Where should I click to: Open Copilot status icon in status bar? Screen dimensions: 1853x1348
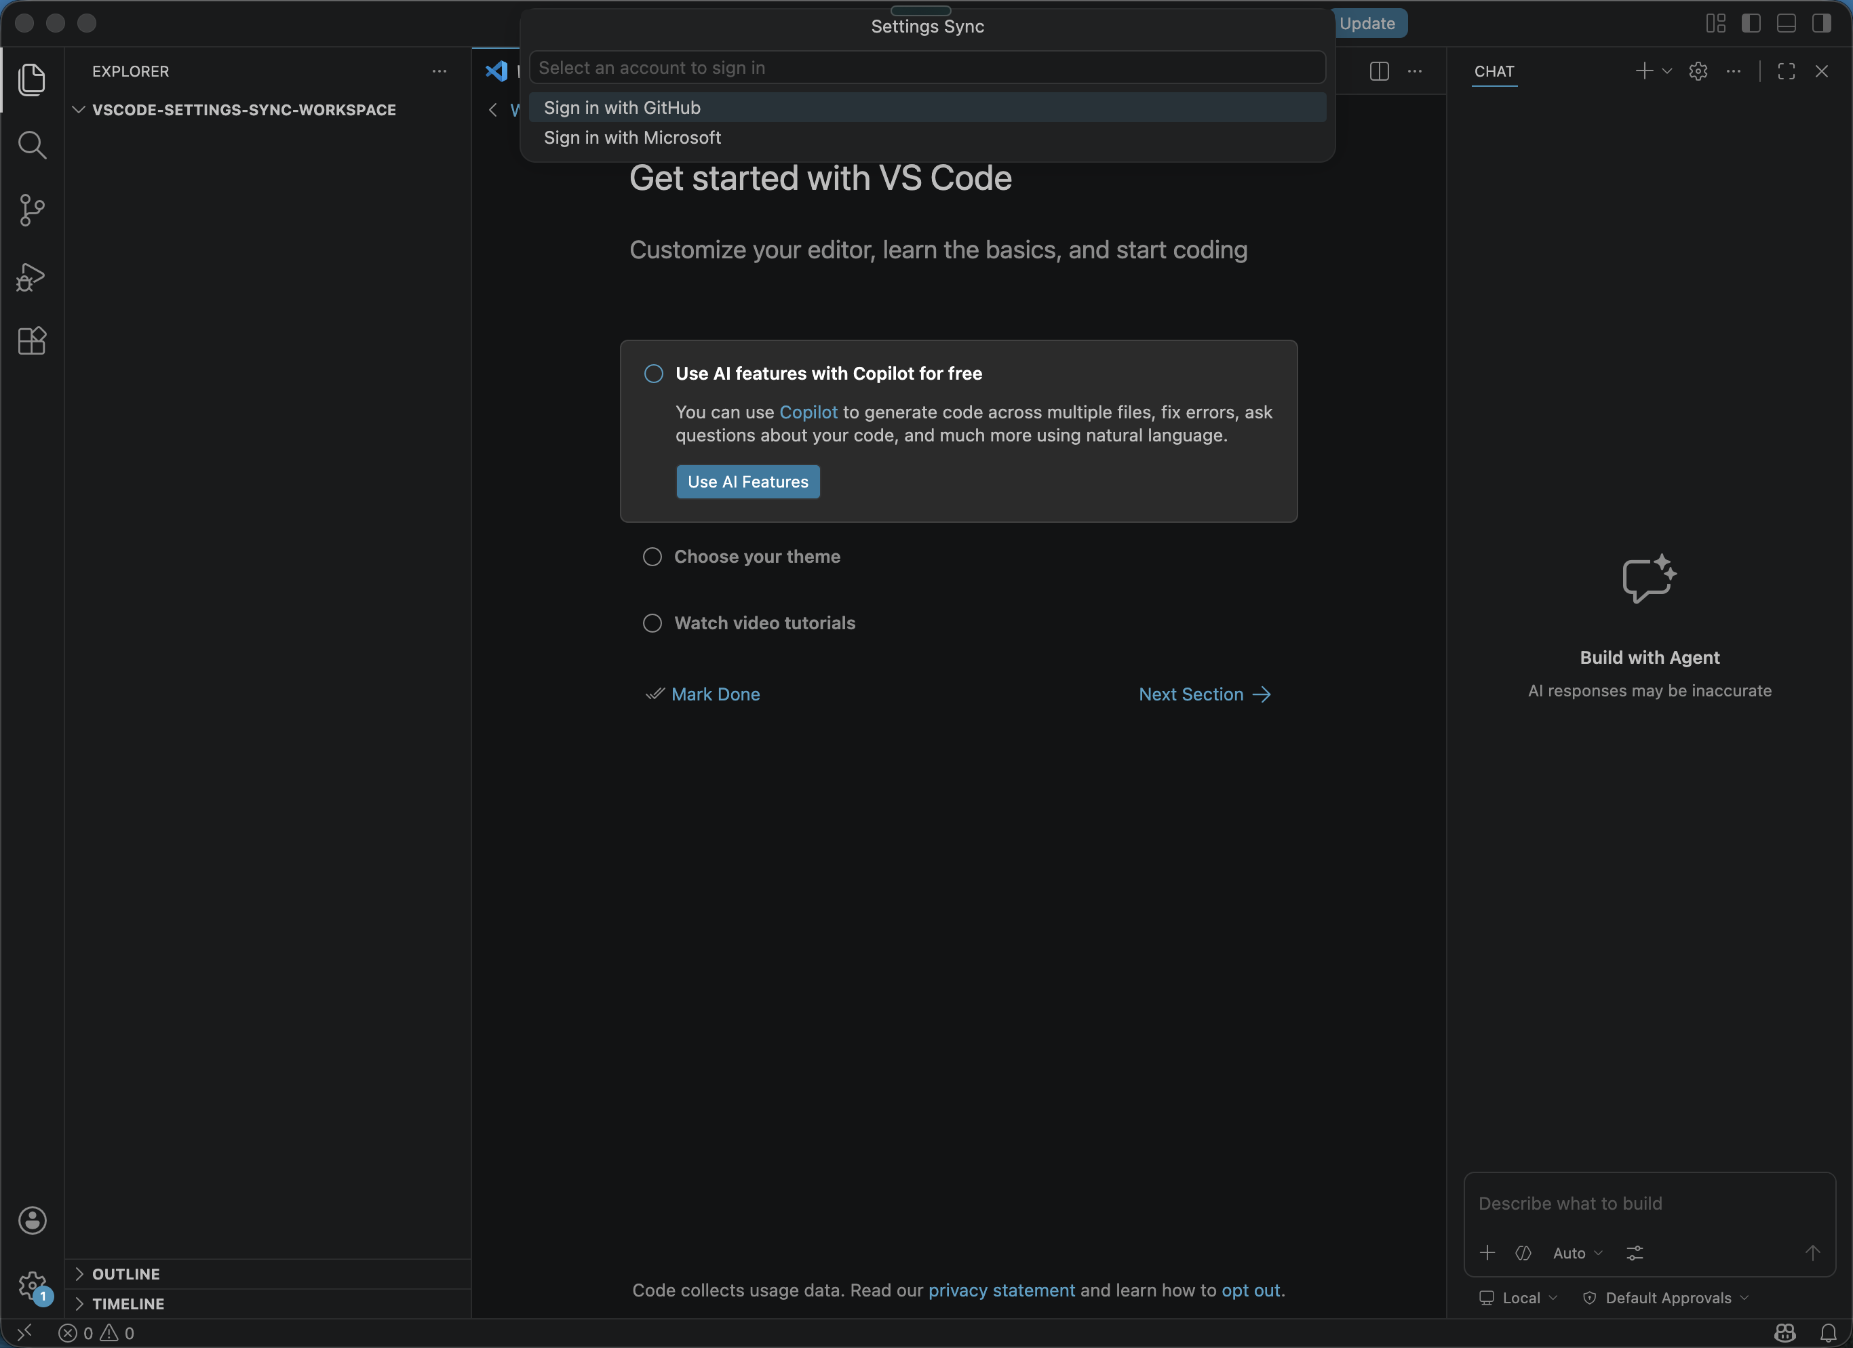click(1785, 1333)
